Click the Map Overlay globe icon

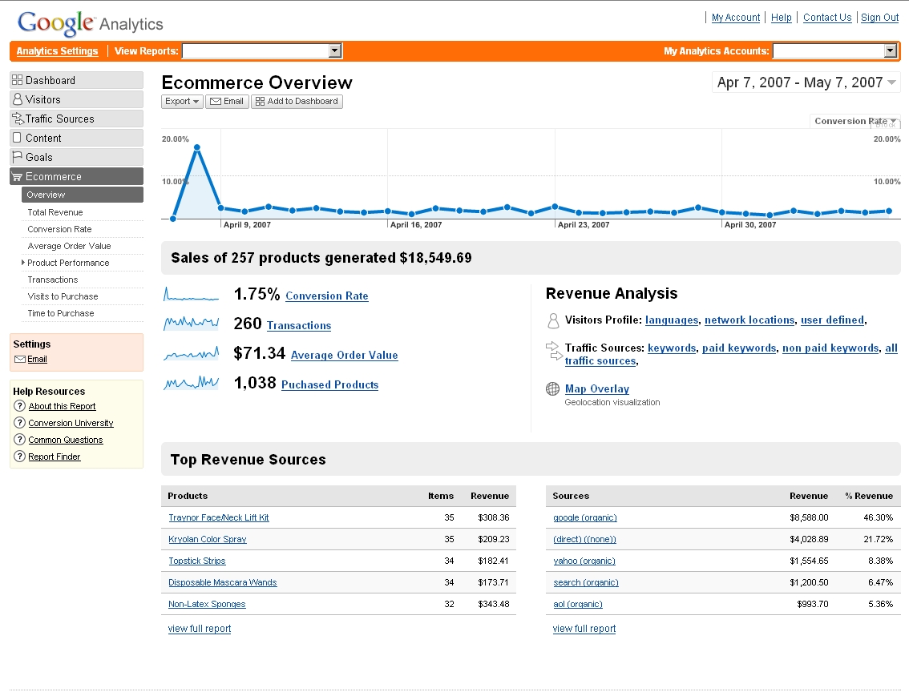pyautogui.click(x=552, y=389)
